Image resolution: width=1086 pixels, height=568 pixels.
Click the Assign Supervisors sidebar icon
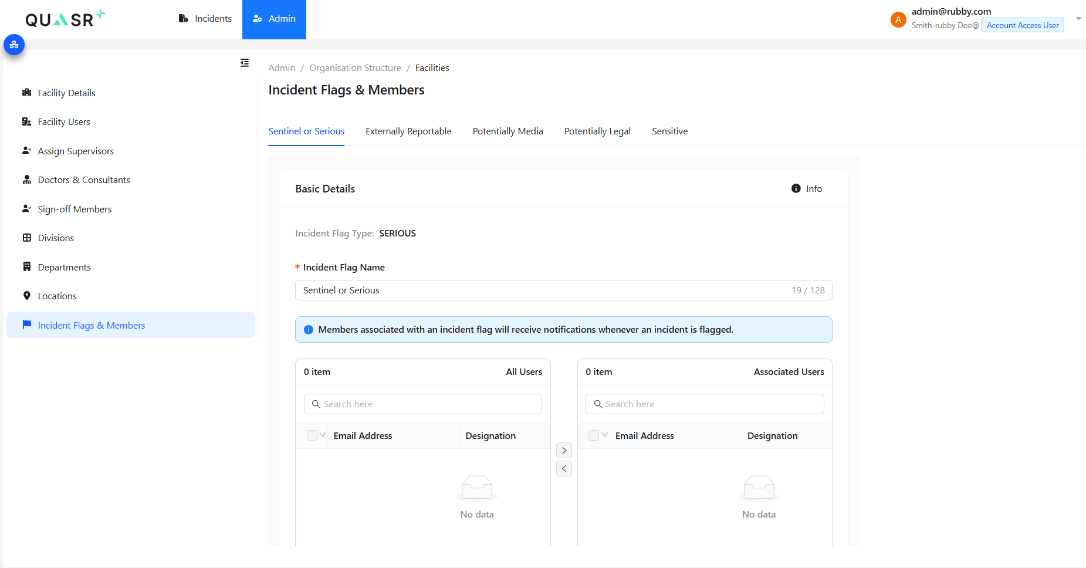click(27, 151)
